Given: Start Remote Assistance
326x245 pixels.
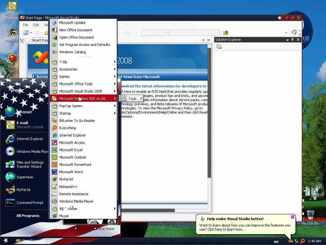Looking at the screenshot, I should pyautogui.click(x=83, y=194).
